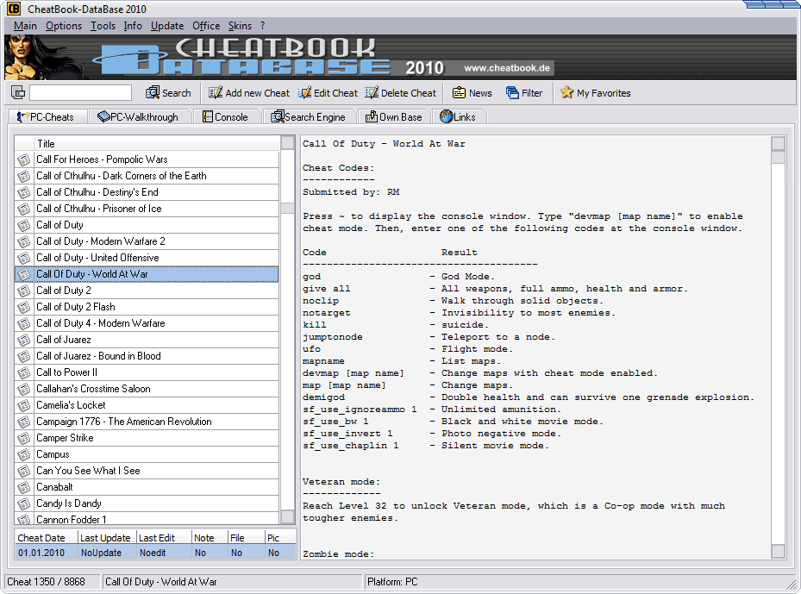This screenshot has width=801, height=594.
Task: Open the Search Engine tab
Action: [308, 117]
